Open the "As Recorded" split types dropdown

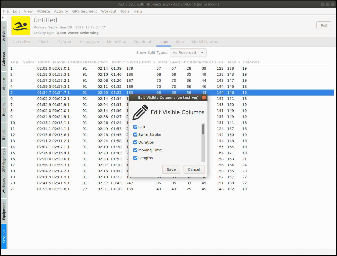point(188,52)
